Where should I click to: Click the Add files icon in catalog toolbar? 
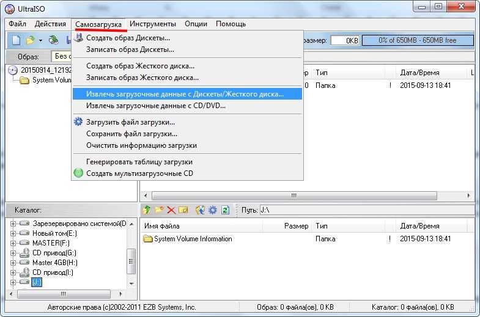(200, 210)
